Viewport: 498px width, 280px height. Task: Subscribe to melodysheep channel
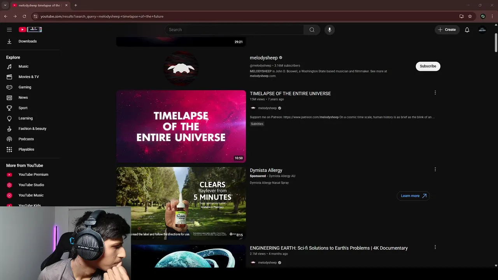428,66
